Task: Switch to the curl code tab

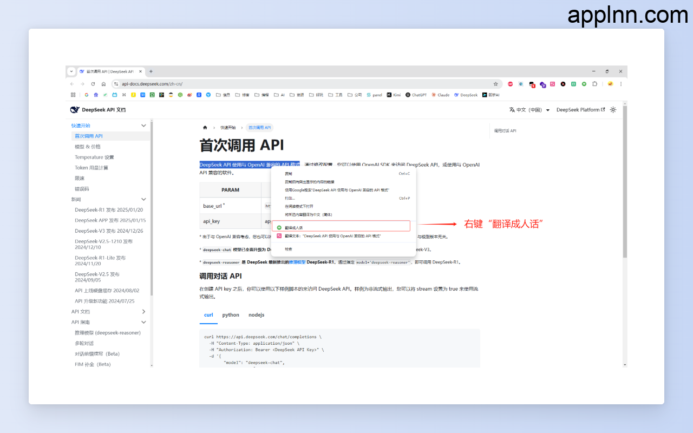Action: pos(208,314)
